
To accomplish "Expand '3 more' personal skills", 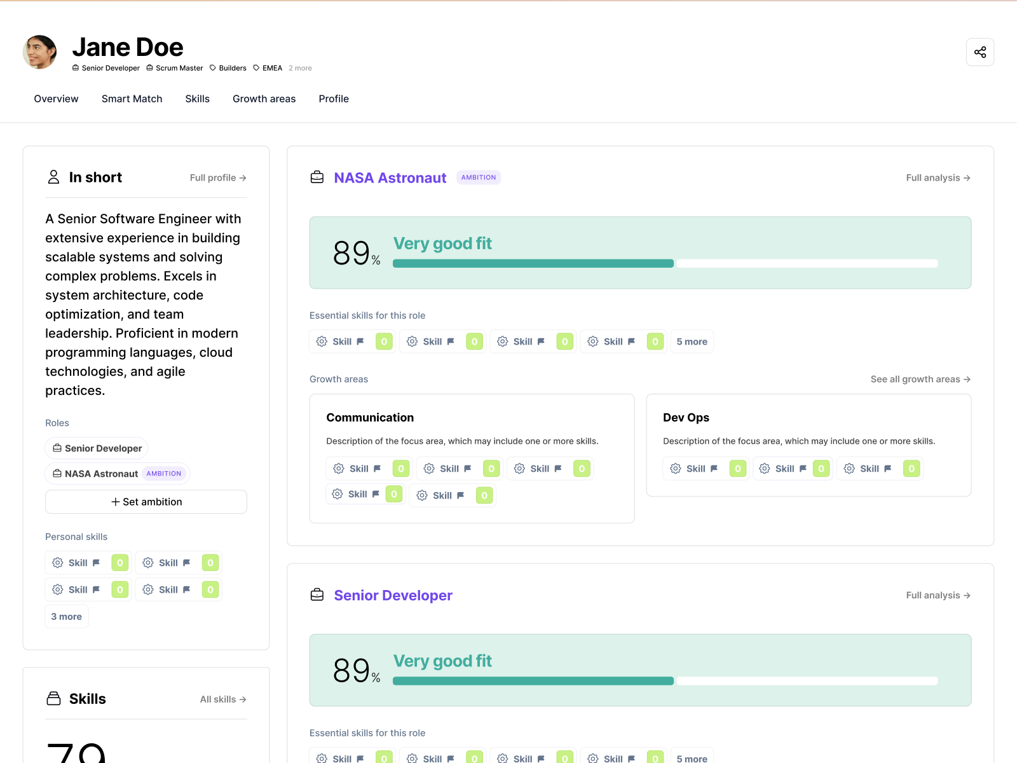I will (x=67, y=616).
